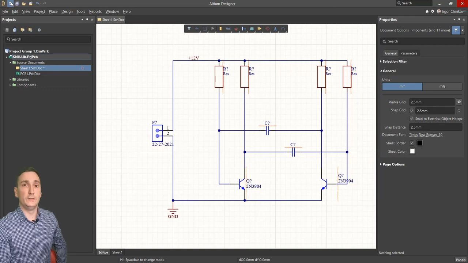Click the Place Net Label tool

tap(228, 29)
